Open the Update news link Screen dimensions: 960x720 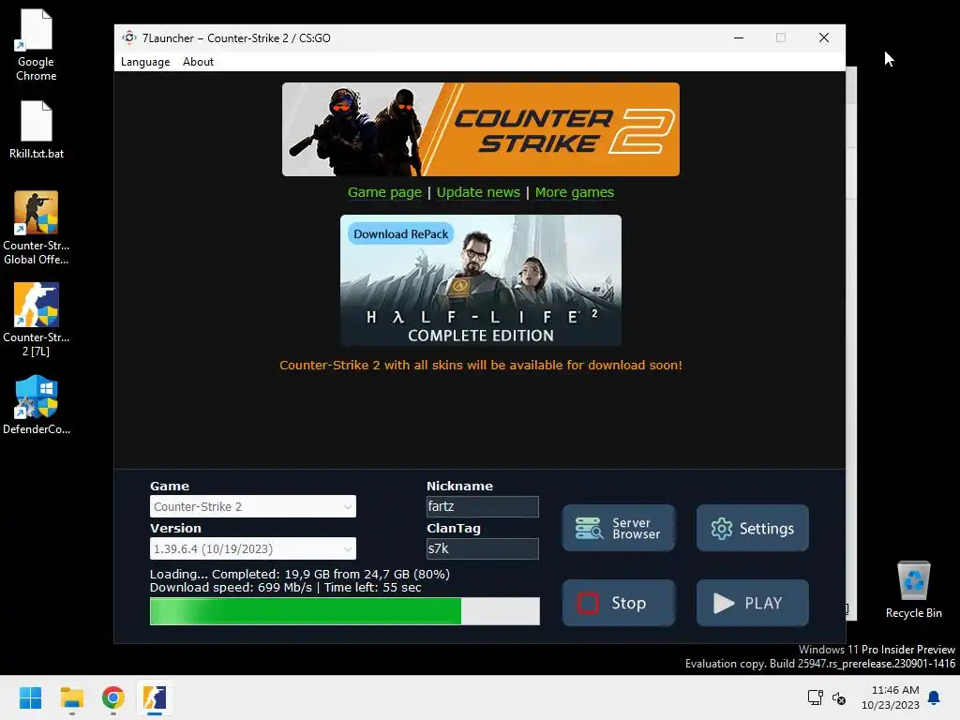(478, 192)
